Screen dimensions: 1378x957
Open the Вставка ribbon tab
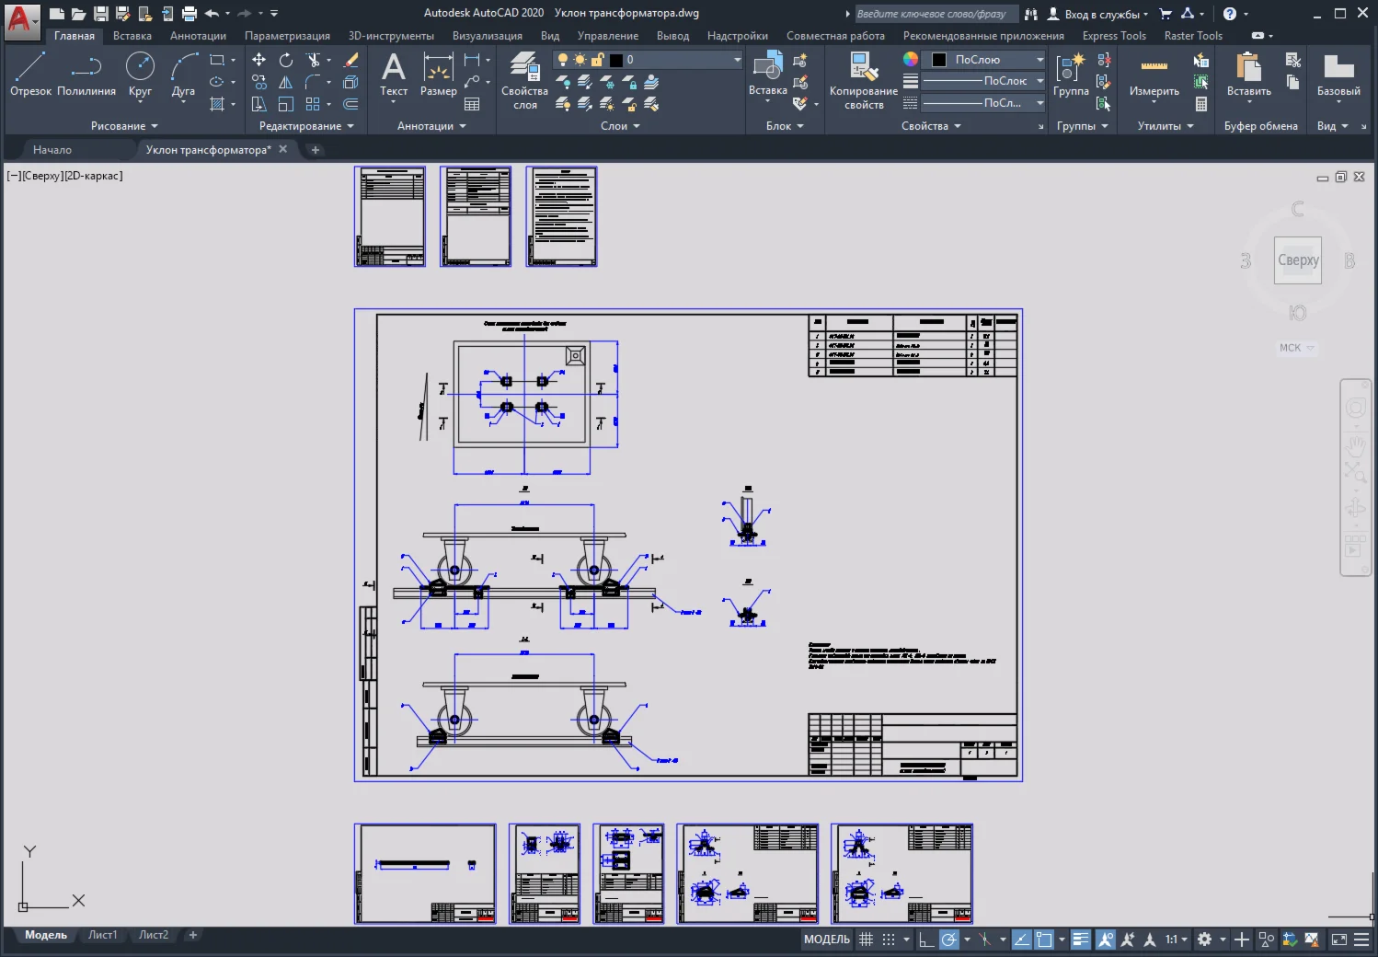132,36
